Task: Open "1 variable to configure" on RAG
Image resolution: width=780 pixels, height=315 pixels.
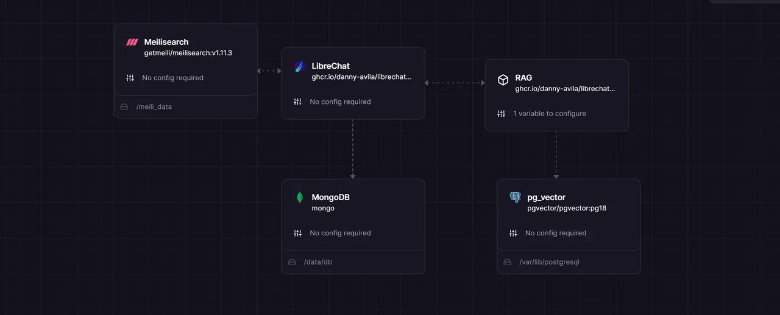Action: coord(550,114)
